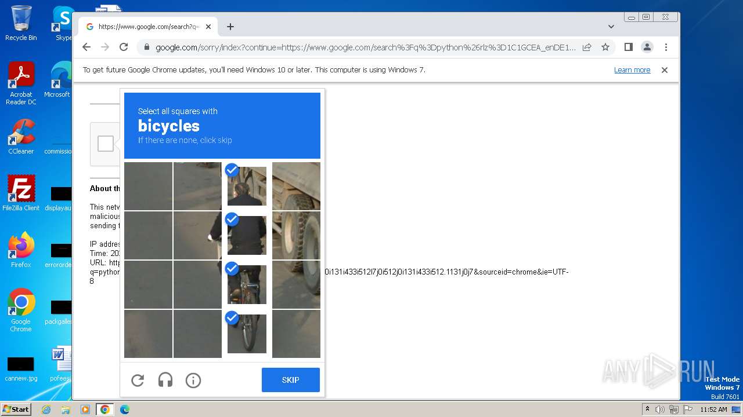743x417 pixels.
Task: Open Internet Explorer from the taskbar
Action: pos(46,409)
